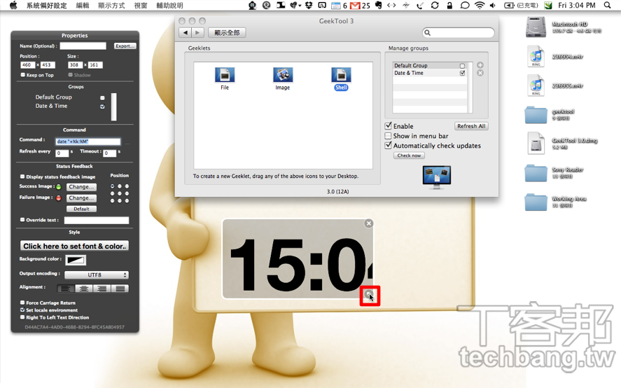Disable the Enable checkbox in GeekTool
The height and width of the screenshot is (388, 621).
coord(389,126)
